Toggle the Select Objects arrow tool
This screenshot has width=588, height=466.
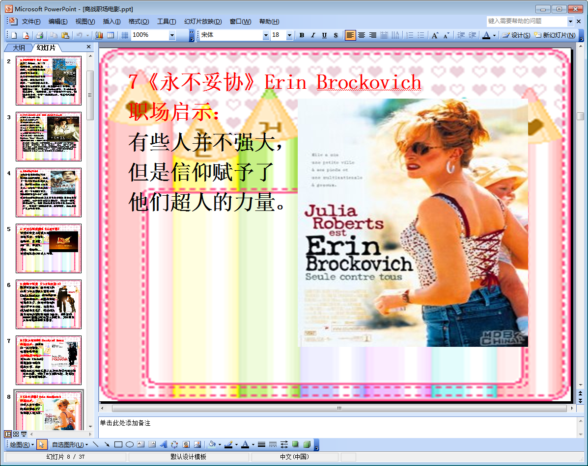[41, 444]
